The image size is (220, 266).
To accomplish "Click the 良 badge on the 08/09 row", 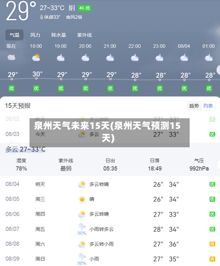I will (212, 259).
